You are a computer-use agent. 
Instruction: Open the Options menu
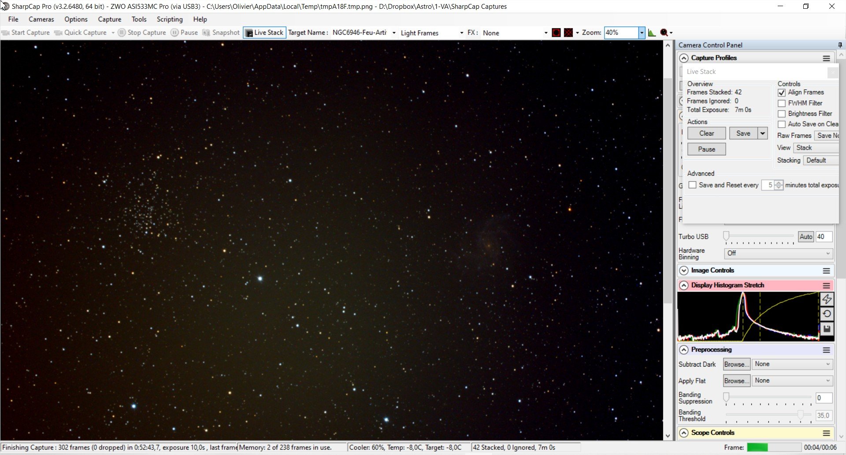76,19
